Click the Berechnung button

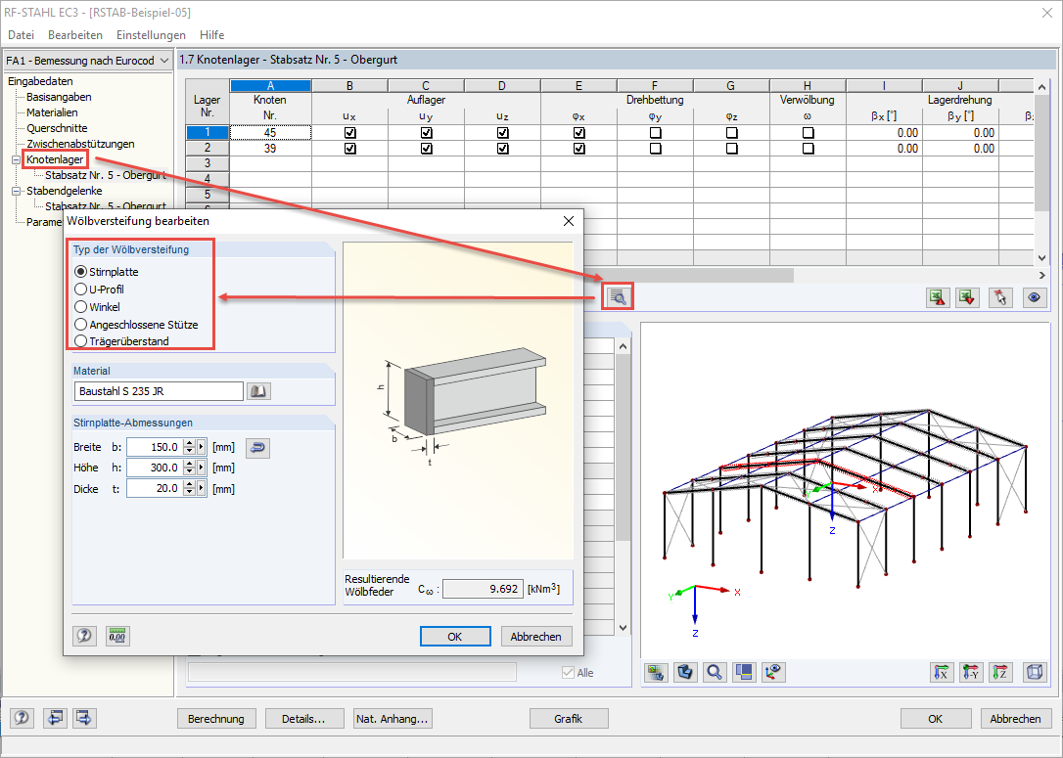tap(216, 718)
